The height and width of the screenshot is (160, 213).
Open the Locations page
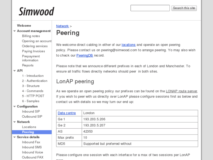29,127
